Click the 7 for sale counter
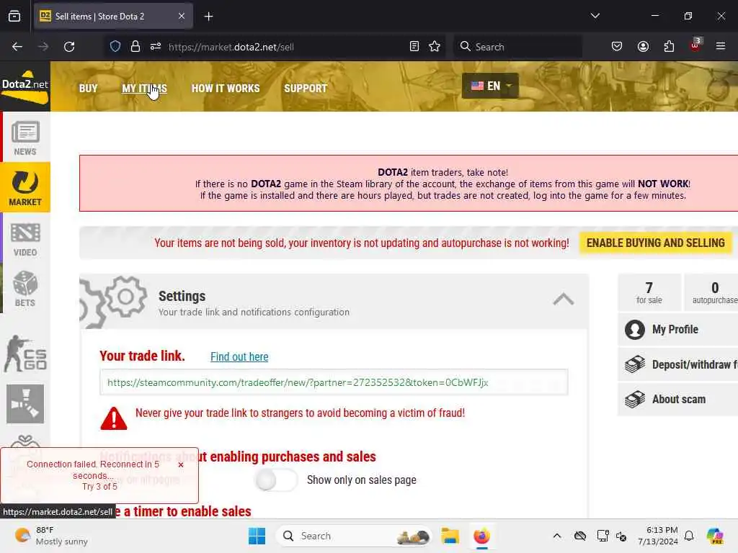 (x=649, y=292)
